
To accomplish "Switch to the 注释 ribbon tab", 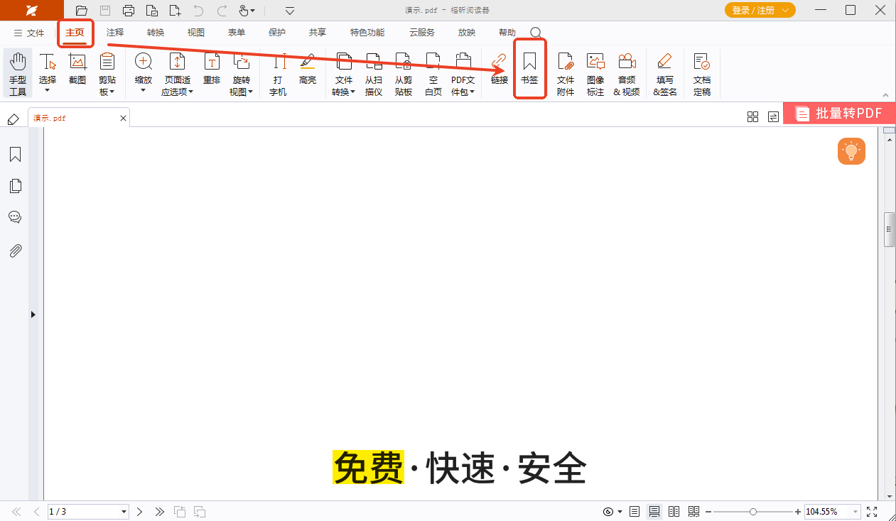I will coord(115,33).
